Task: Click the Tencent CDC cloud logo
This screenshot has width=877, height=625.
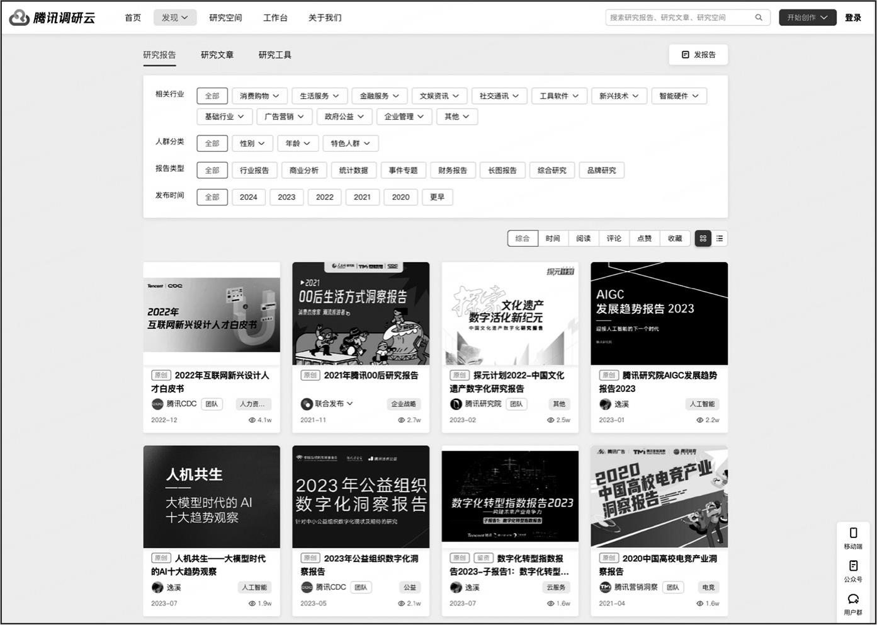Action: pyautogui.click(x=20, y=18)
